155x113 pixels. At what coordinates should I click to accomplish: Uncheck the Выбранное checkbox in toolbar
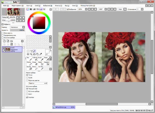pyautogui.click(x=68, y=9)
